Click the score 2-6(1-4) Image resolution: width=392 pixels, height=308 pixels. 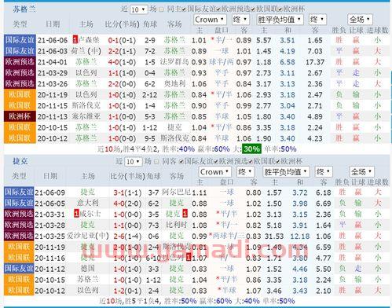127,236
